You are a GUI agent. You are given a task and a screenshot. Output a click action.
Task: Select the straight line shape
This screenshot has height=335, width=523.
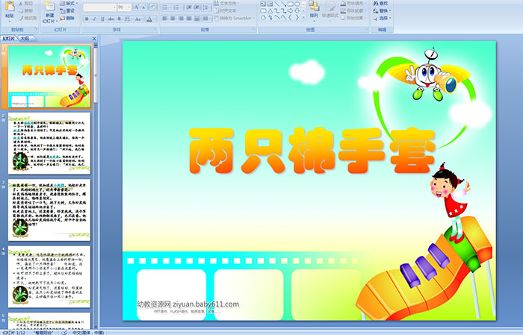(x=277, y=4)
